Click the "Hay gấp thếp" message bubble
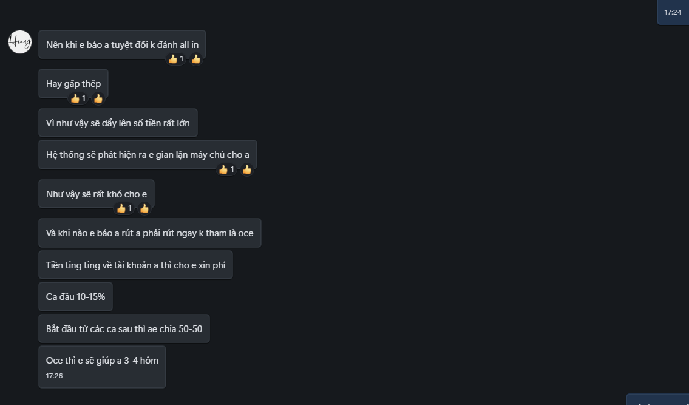Image resolution: width=689 pixels, height=405 pixels. tap(73, 83)
